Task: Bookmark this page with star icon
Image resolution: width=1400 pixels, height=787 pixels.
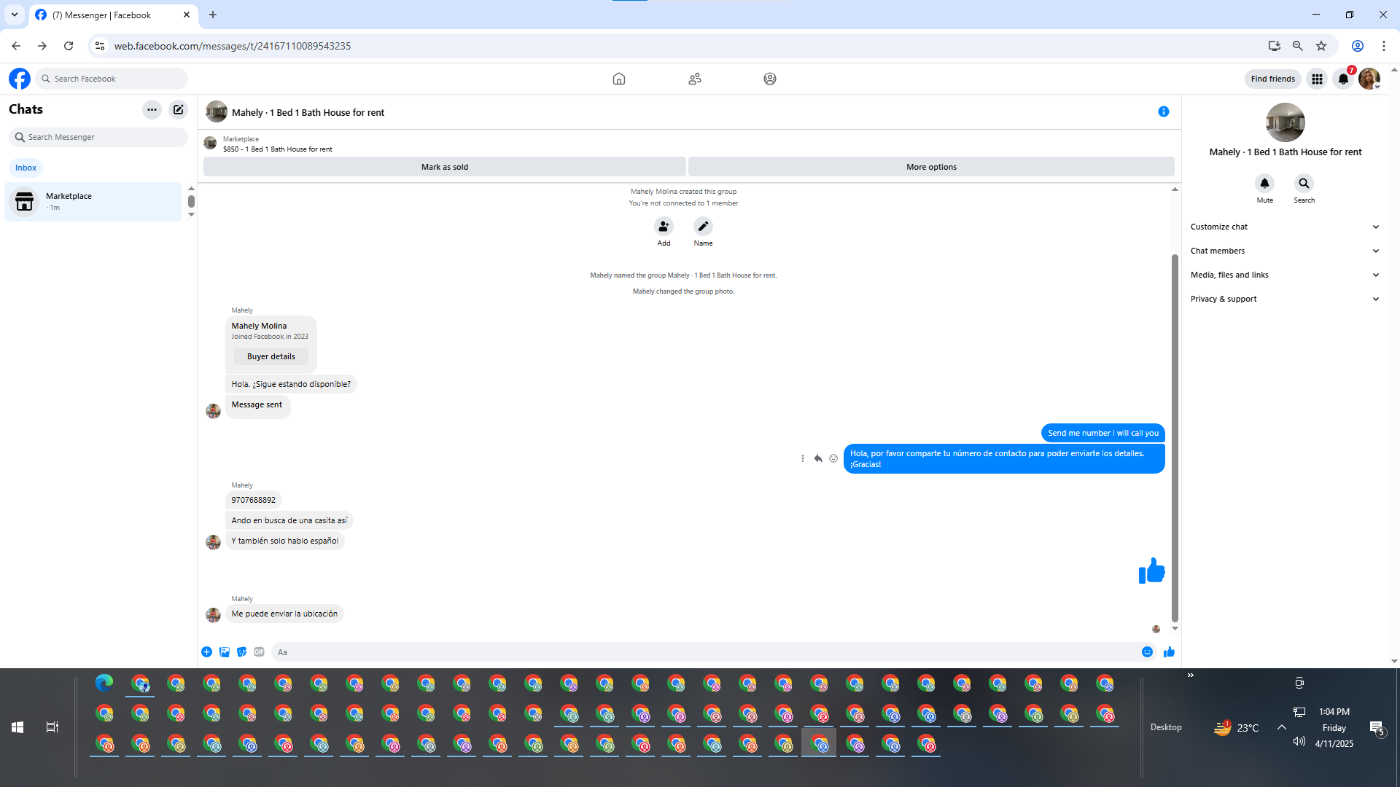Action: tap(1321, 46)
